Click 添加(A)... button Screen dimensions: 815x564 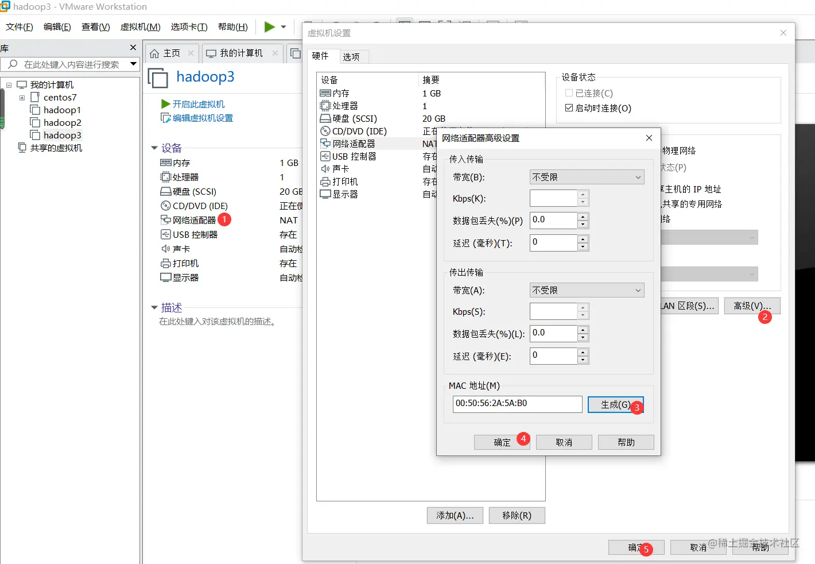tap(455, 515)
